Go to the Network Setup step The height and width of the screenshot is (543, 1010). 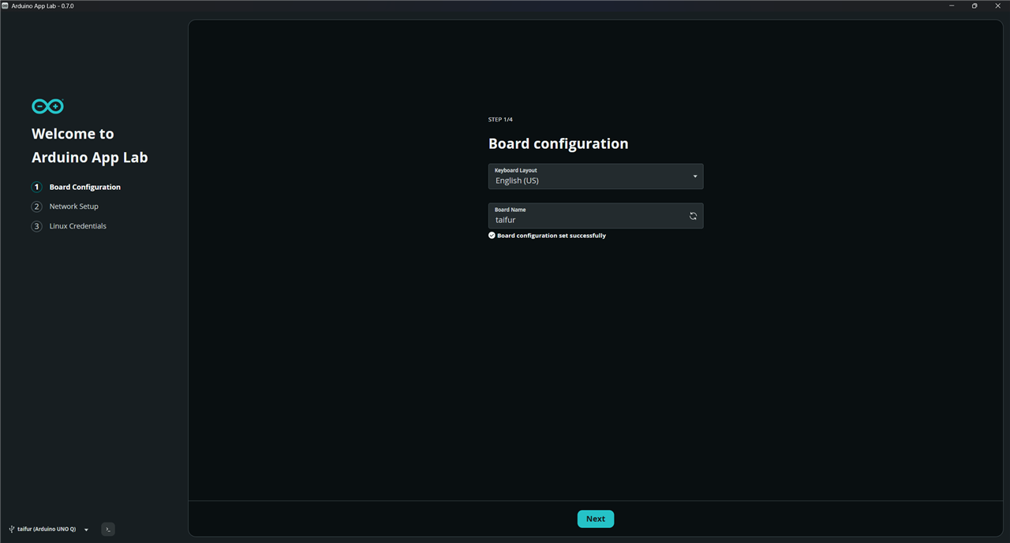pos(74,206)
